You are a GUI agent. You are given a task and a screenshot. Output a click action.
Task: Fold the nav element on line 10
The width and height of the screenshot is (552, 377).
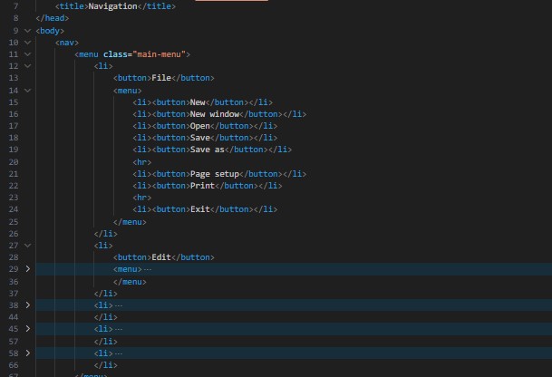pos(28,42)
